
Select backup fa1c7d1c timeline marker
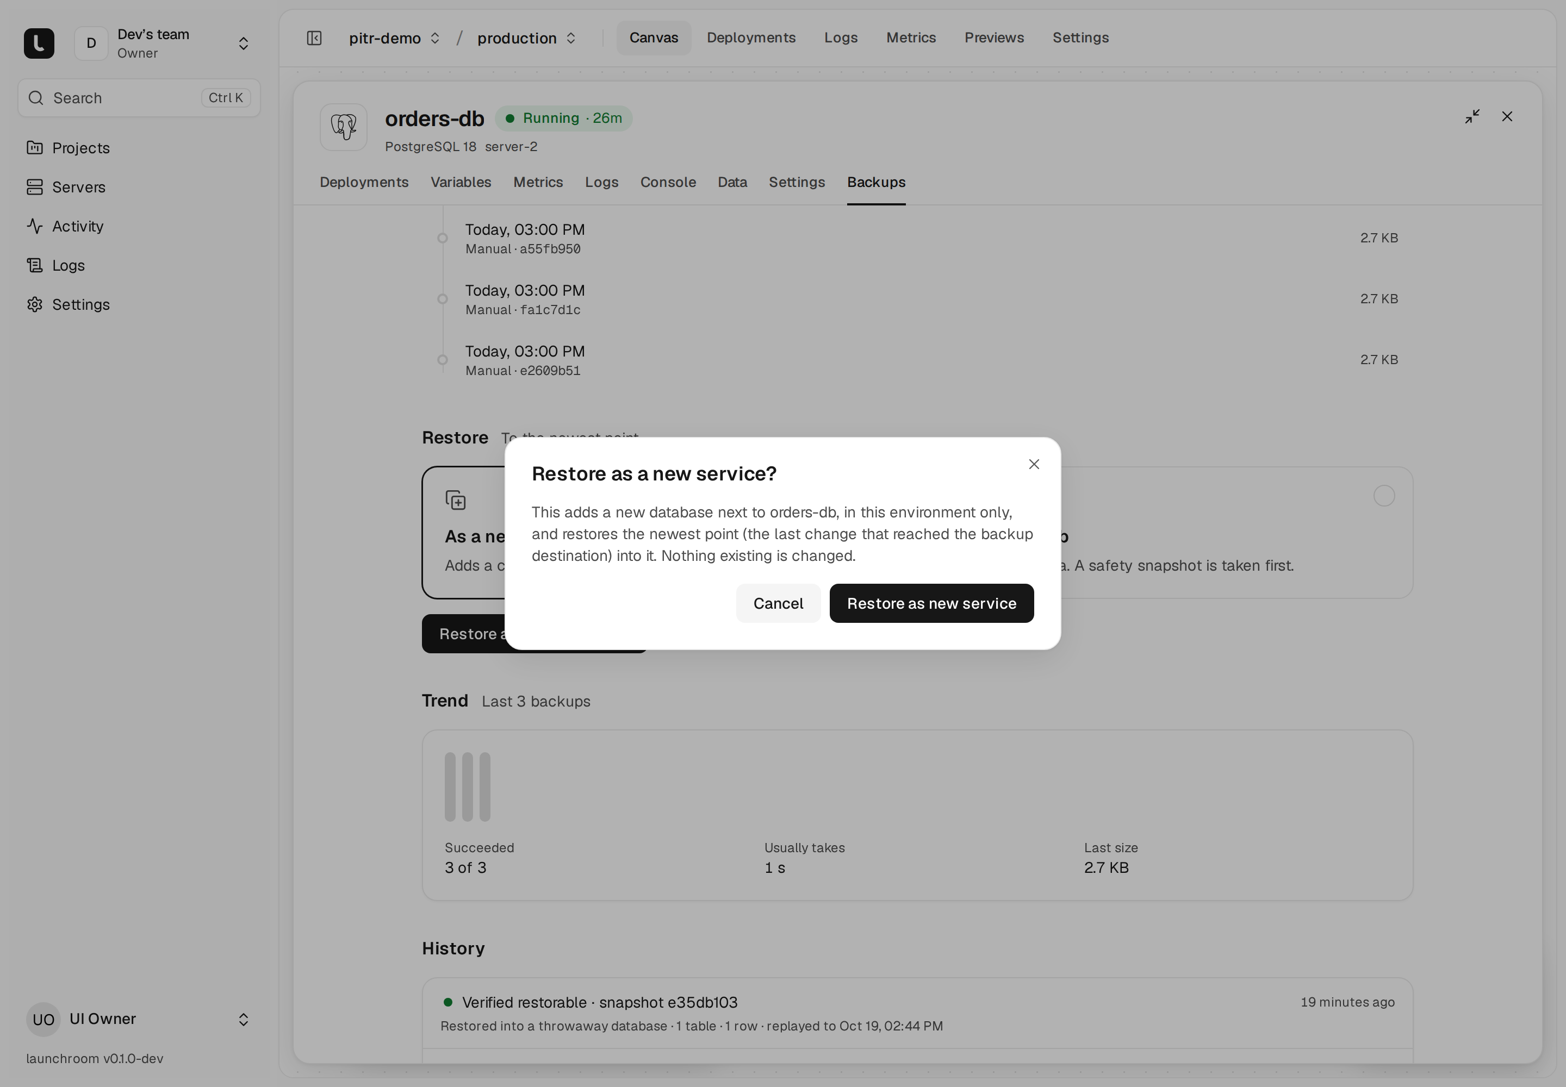pyautogui.click(x=442, y=299)
